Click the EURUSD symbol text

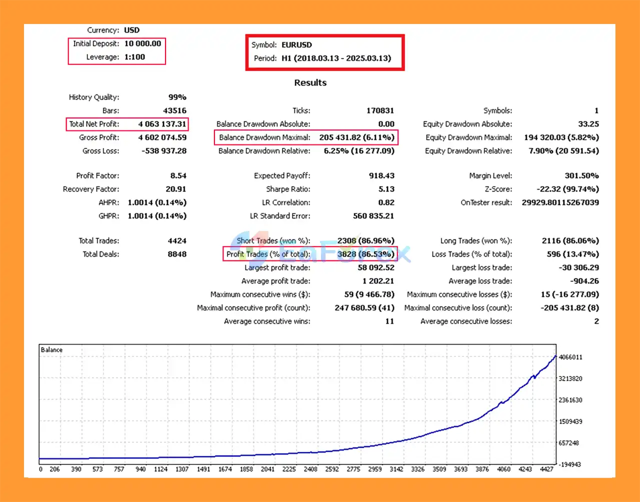[296, 45]
